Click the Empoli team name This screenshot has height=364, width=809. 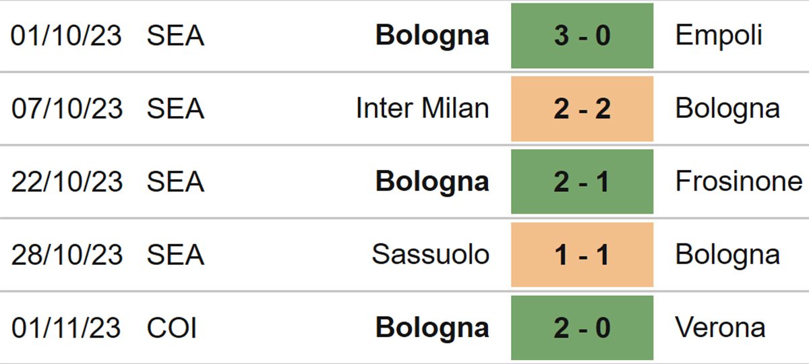[719, 36]
